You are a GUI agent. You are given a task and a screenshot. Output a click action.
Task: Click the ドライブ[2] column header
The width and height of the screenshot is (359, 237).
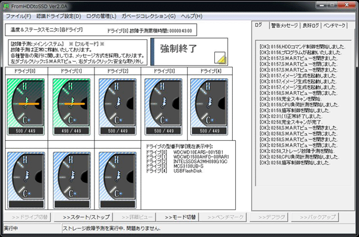pyautogui.click(x=118, y=71)
